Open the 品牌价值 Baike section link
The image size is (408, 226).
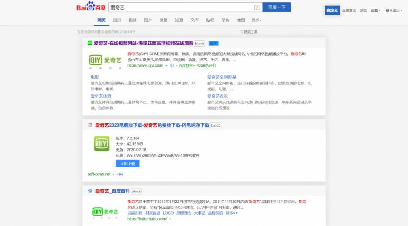point(215,213)
